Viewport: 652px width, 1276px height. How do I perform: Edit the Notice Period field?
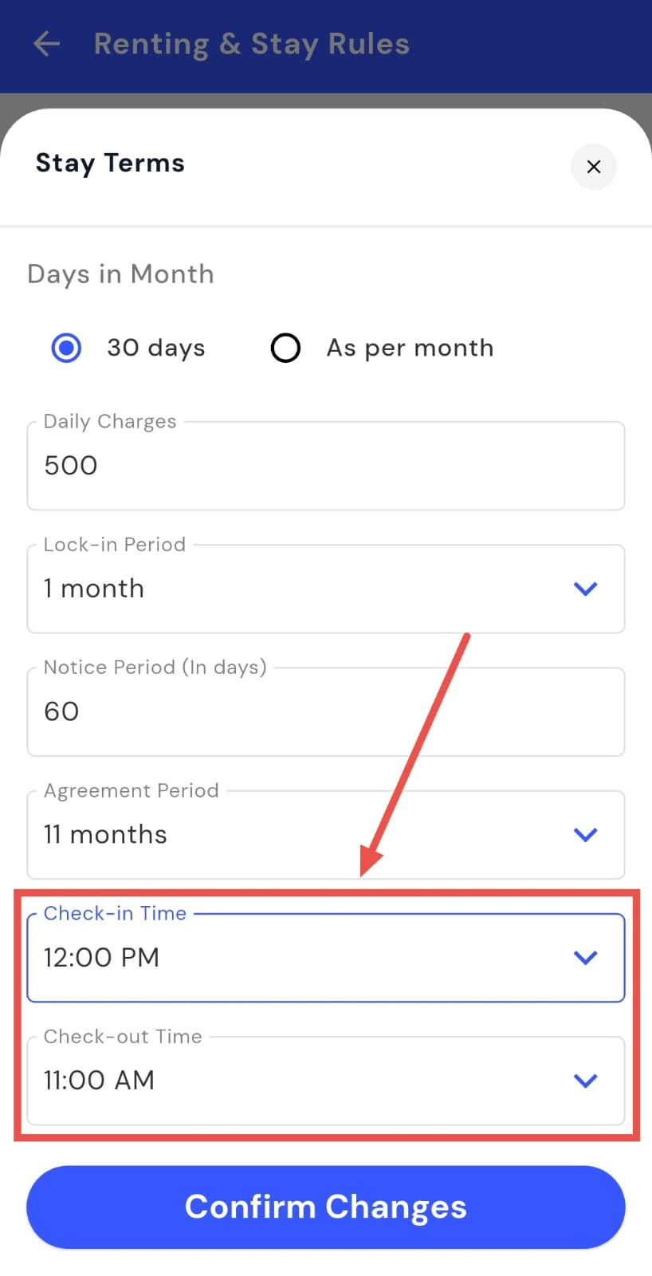[325, 711]
